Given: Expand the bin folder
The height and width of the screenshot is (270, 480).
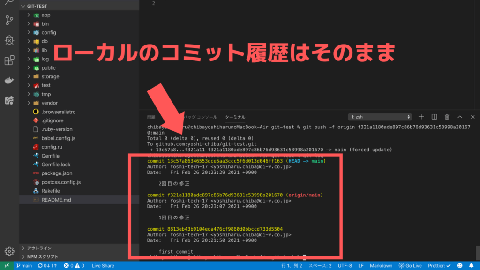Looking at the screenshot, I should 79,24.
